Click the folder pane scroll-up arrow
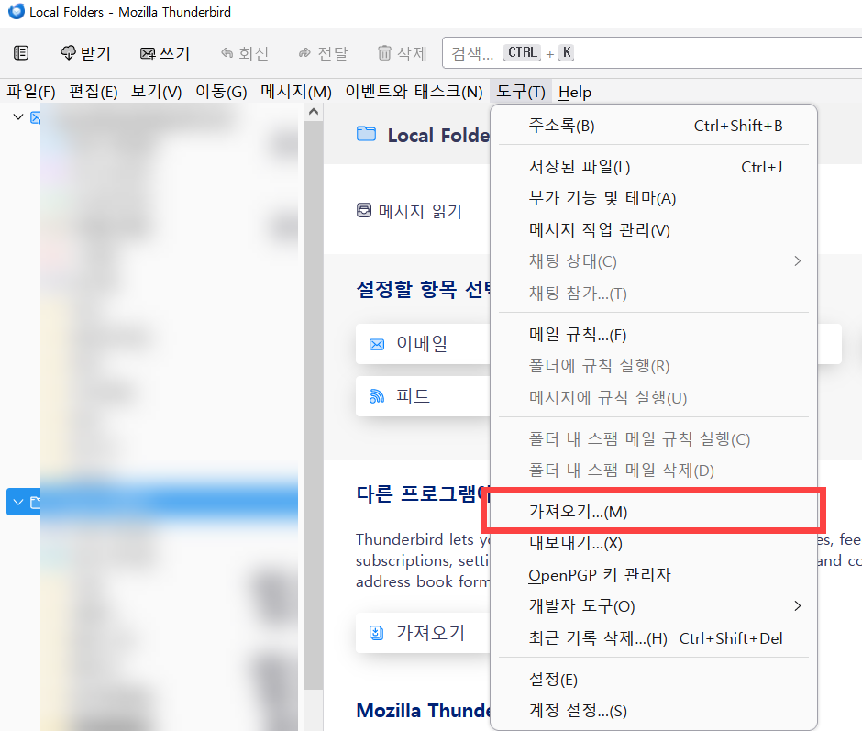862x731 pixels. (314, 112)
